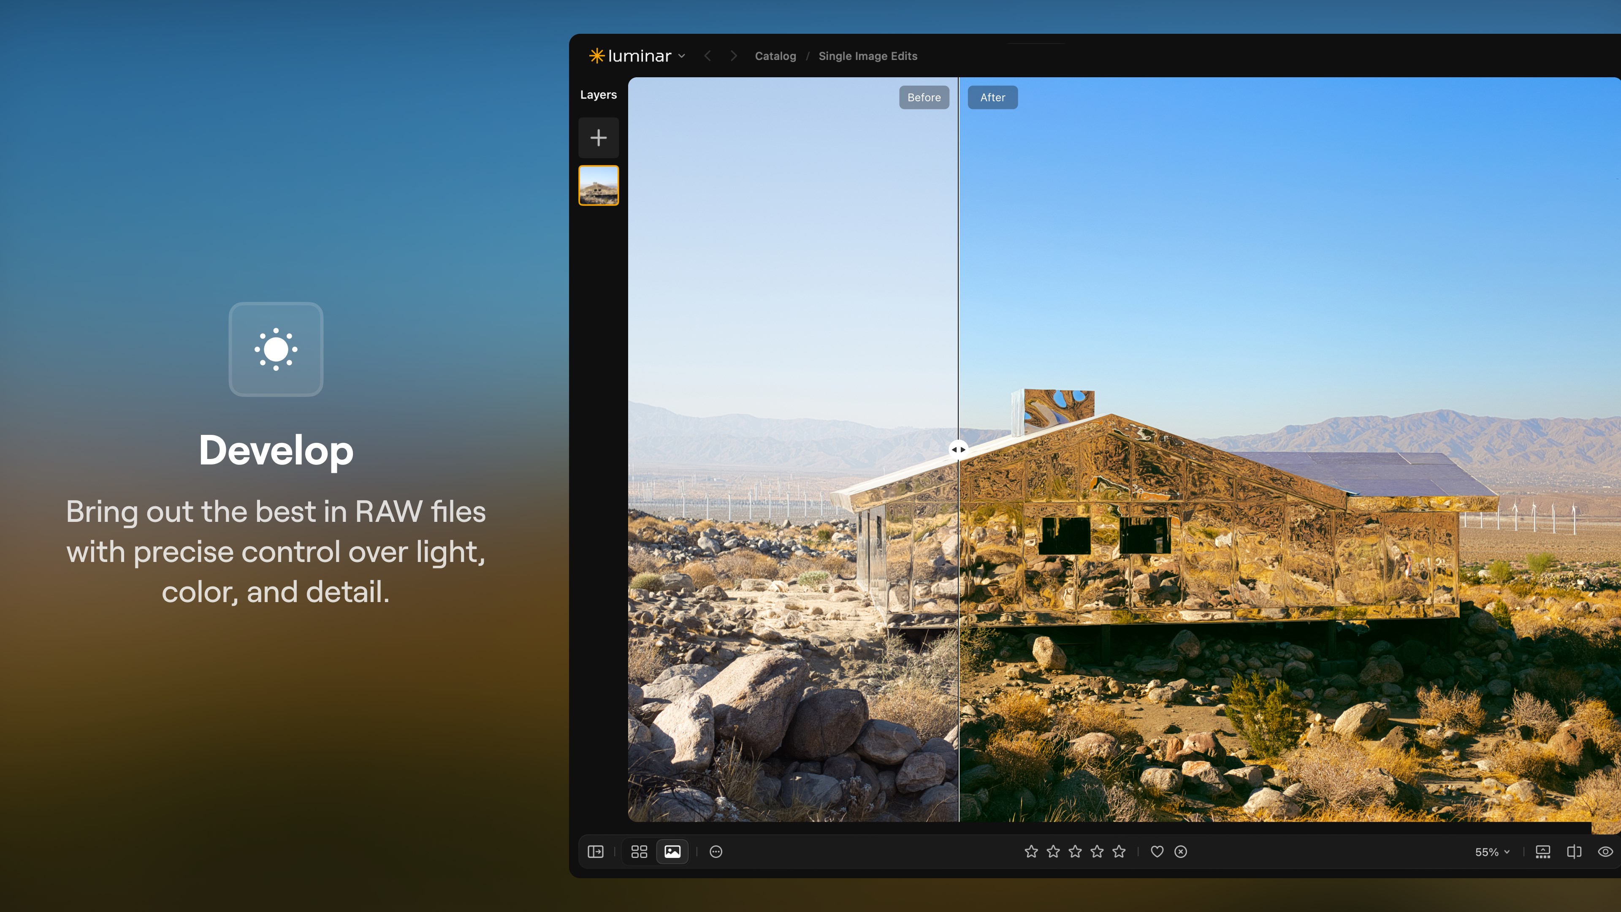The width and height of the screenshot is (1621, 912).
Task: Open the Catalog breadcrumb
Action: point(775,56)
